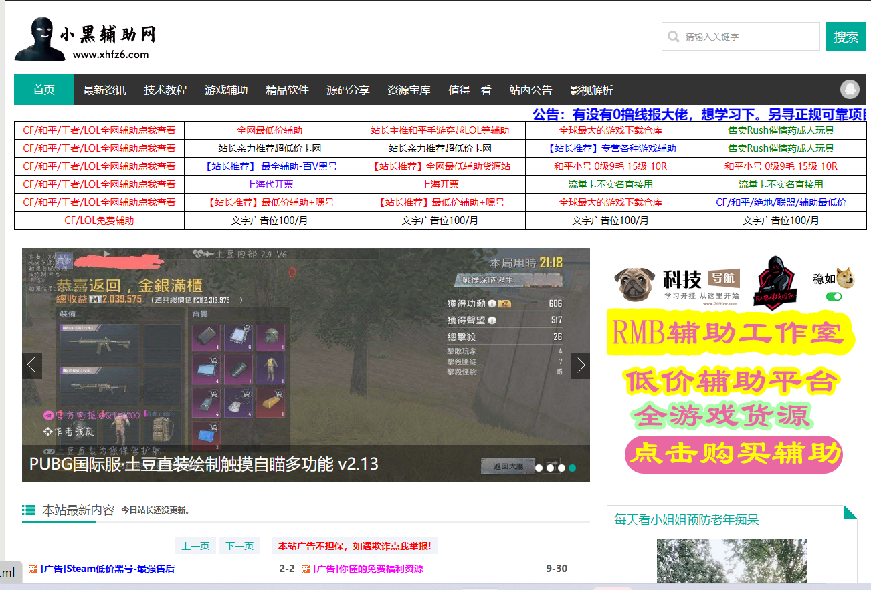Open [广告]Steam低价黑号-最强售后 post link

point(107,569)
